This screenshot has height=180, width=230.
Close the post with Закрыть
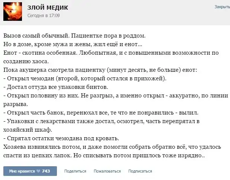point(222,7)
